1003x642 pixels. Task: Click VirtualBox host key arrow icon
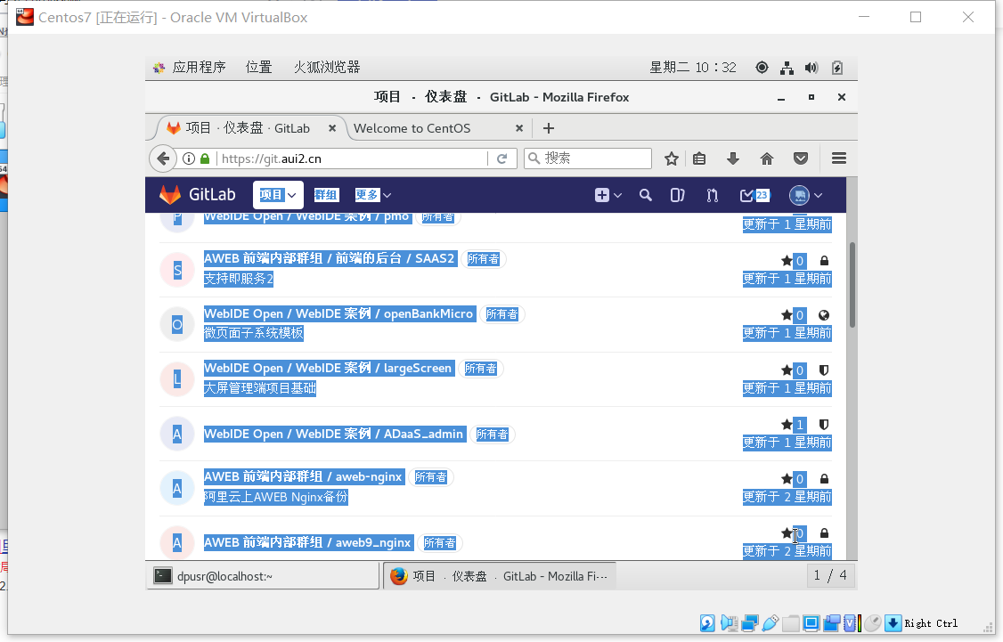pyautogui.click(x=893, y=623)
